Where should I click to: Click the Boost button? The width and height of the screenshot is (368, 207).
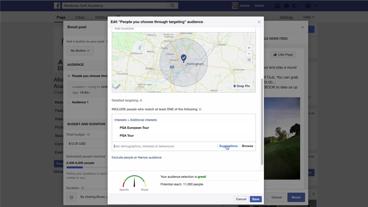click(296, 197)
